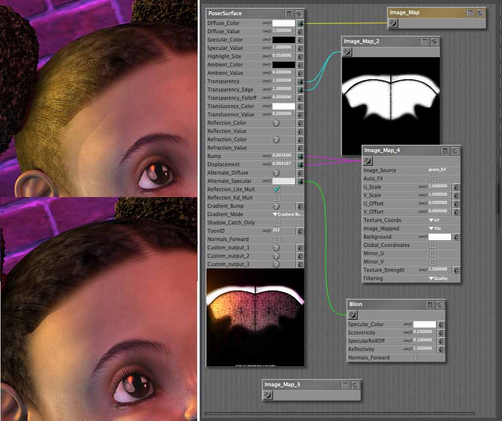Click the Custom_output_1 question mark icon
Viewport: 502px width, 421px height.
click(276, 248)
